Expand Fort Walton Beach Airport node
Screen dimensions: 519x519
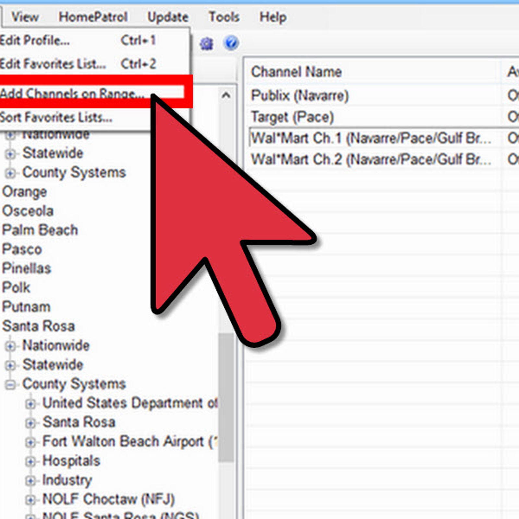30,442
